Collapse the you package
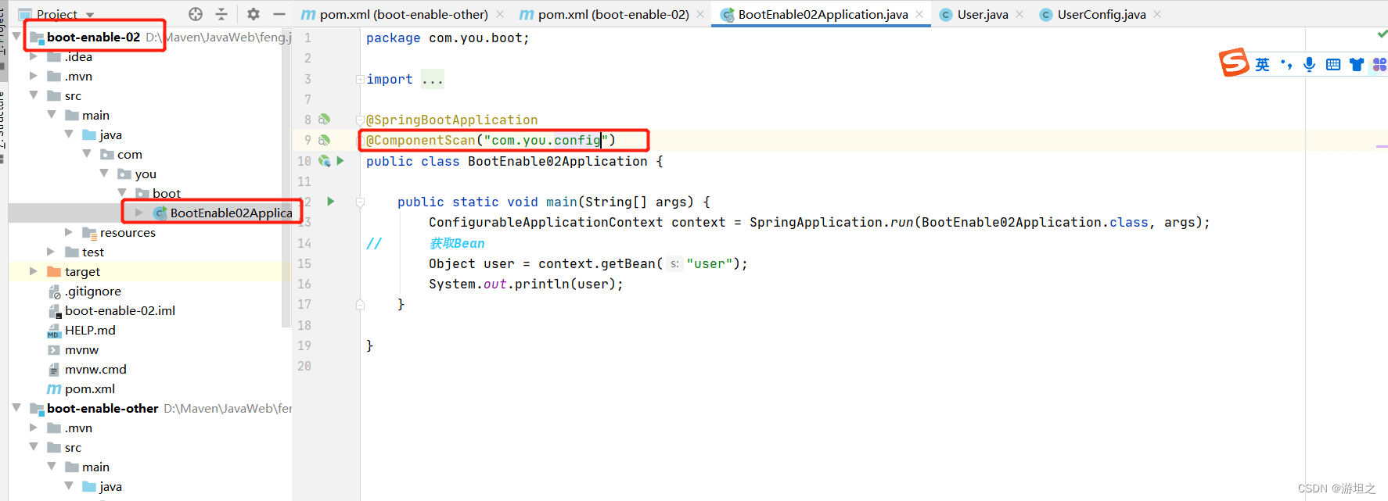The image size is (1388, 501). click(104, 174)
